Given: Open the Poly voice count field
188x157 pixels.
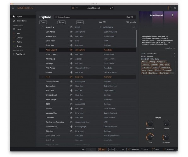Looking at the screenshot, I should 91,149.
